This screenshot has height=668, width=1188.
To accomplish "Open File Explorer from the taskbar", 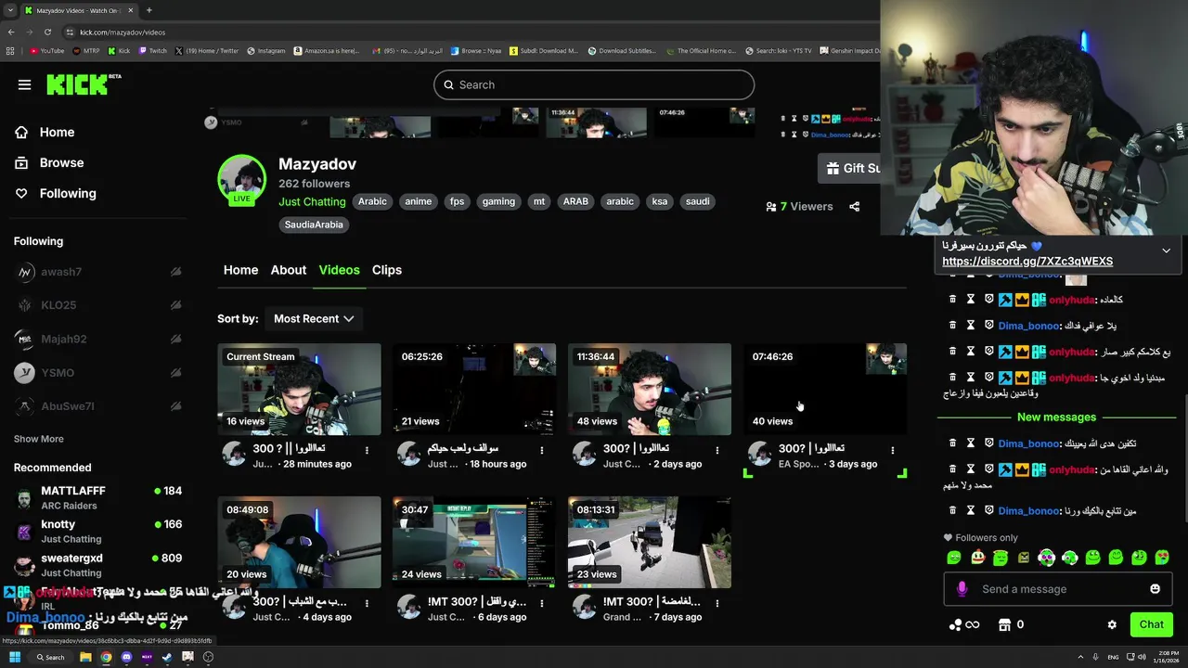I will [85, 657].
